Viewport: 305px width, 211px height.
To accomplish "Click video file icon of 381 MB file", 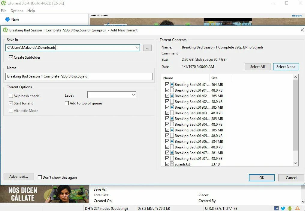I will 172,153.
